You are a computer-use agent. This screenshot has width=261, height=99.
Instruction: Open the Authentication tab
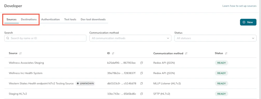tap(50, 19)
